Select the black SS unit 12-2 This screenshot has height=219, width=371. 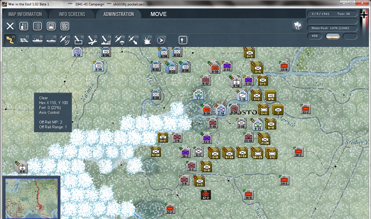point(205,195)
